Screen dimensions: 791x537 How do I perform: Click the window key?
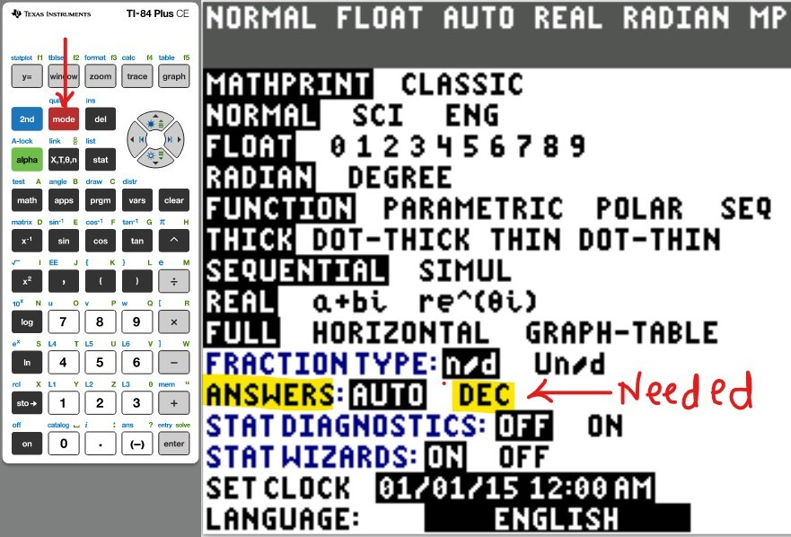64,76
